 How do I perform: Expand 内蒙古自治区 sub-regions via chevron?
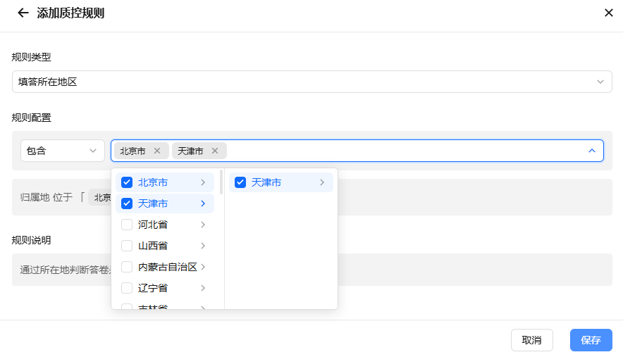203,267
